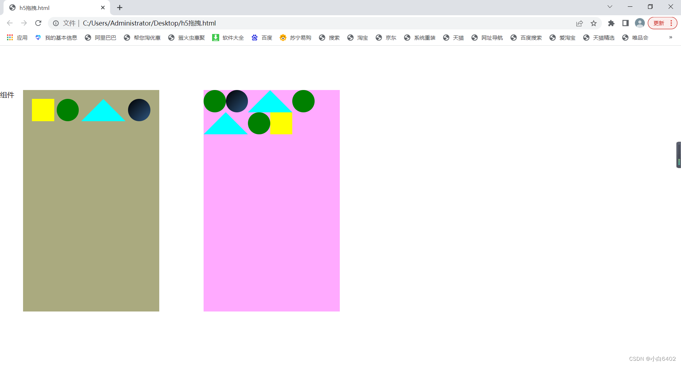
Task: Open the 帮您淘优惠 bookmark
Action: click(142, 38)
